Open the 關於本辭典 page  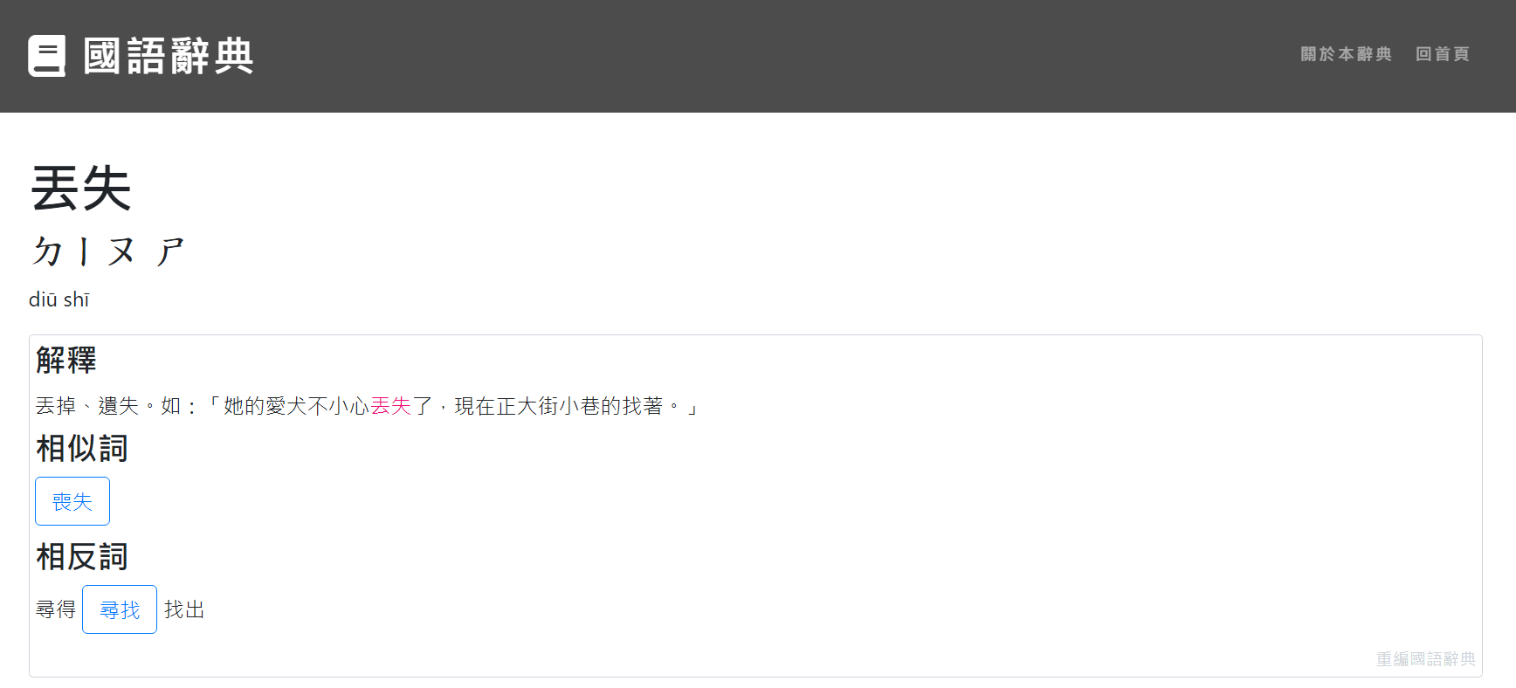(1346, 54)
